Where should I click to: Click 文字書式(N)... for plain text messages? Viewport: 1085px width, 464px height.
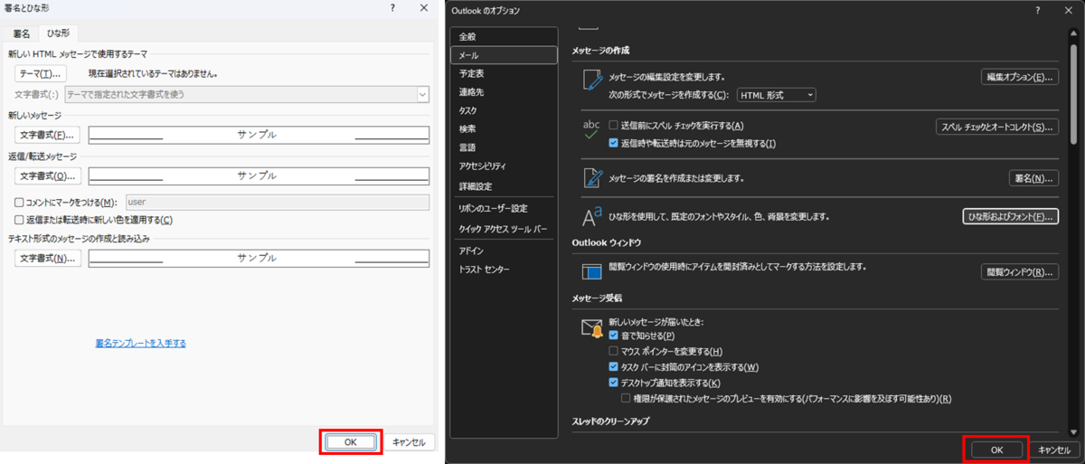[x=47, y=259]
